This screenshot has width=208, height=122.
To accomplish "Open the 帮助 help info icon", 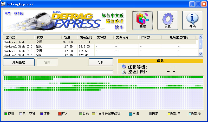I will (x=192, y=18).
